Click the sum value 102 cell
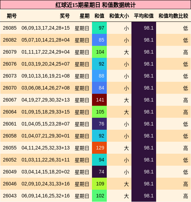The image size is (191, 202). pyautogui.click(x=99, y=196)
